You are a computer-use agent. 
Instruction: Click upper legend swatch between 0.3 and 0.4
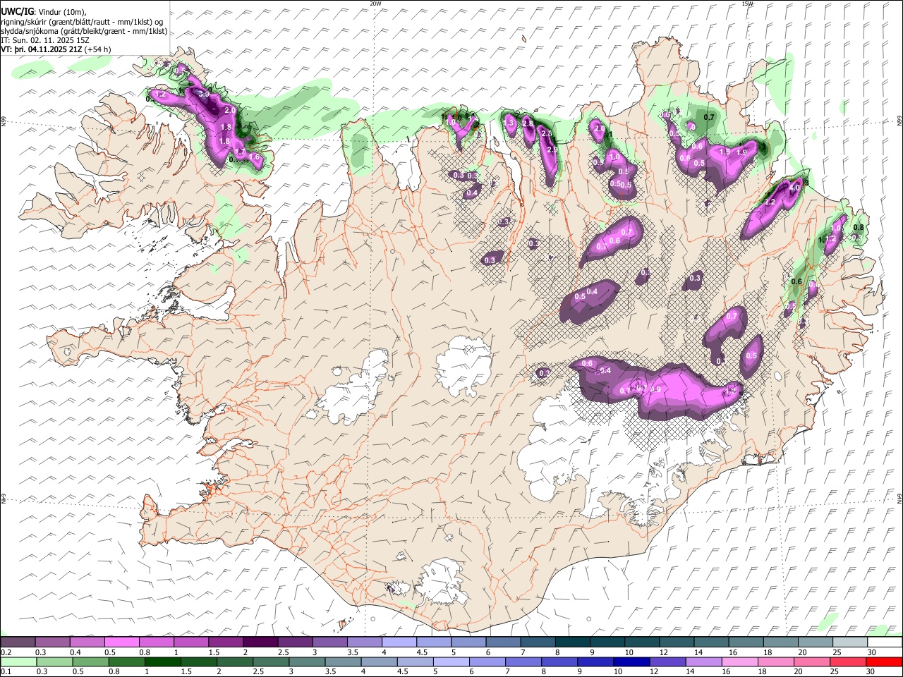[52, 642]
